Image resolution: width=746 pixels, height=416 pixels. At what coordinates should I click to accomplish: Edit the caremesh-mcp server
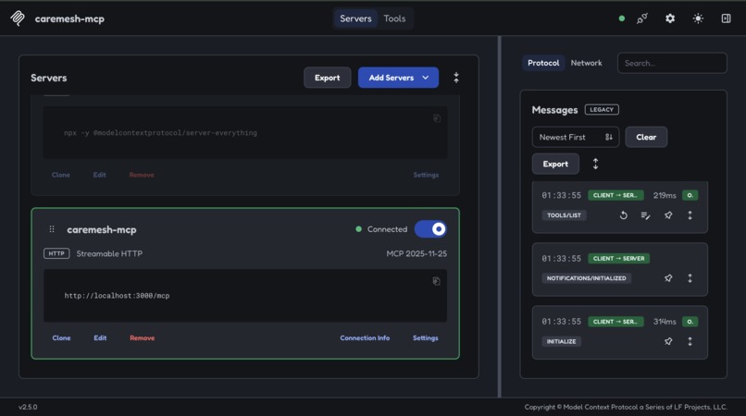[100, 338]
